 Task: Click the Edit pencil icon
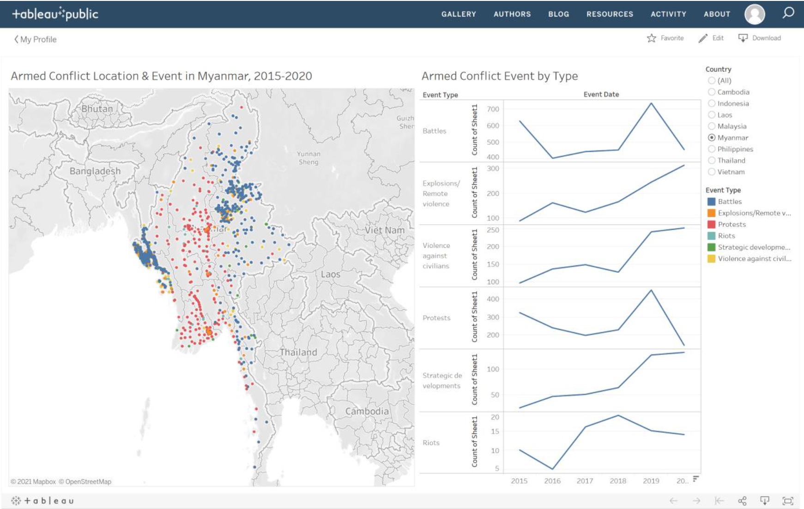(x=703, y=38)
